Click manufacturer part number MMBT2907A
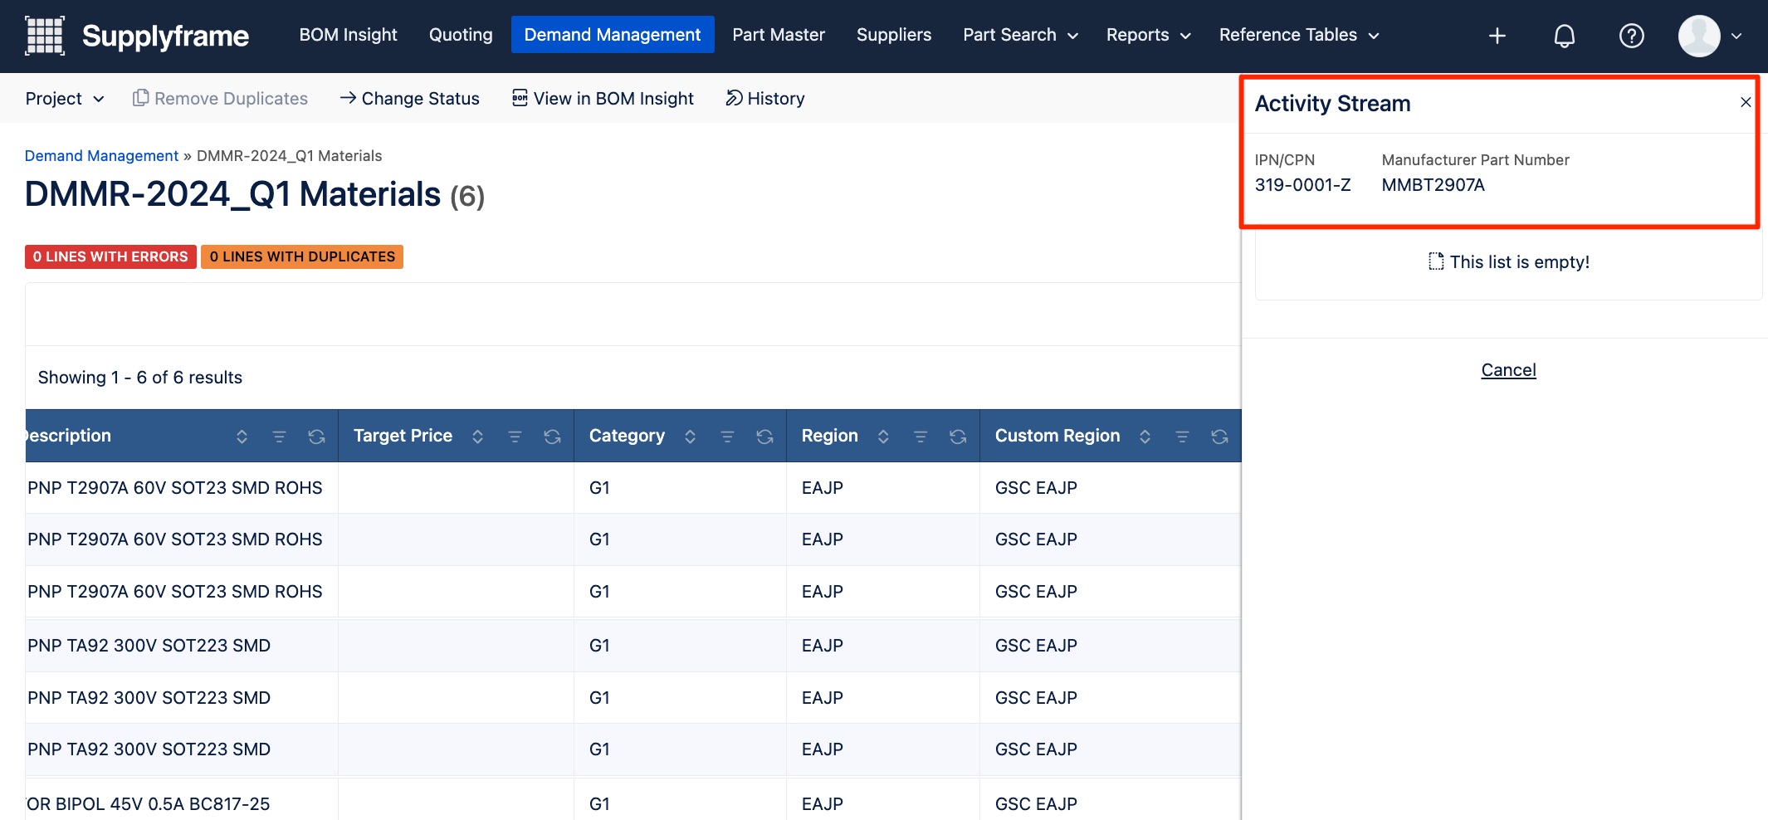This screenshot has width=1768, height=820. (1433, 185)
